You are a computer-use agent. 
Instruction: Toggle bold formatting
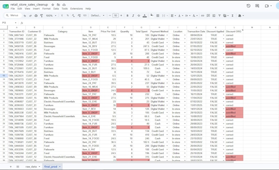(128, 16)
